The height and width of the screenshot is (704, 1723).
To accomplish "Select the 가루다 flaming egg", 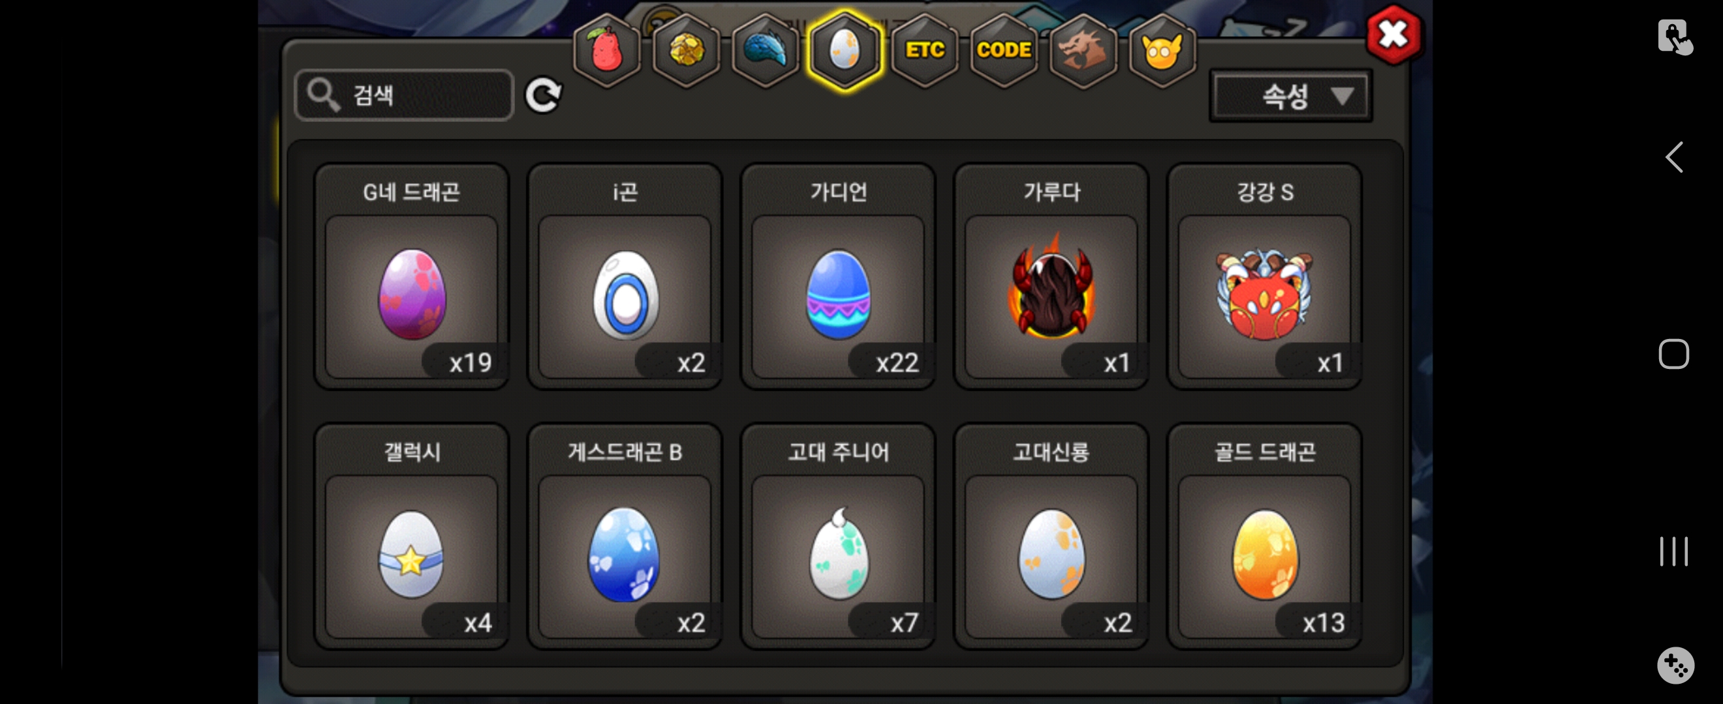I will (1051, 276).
